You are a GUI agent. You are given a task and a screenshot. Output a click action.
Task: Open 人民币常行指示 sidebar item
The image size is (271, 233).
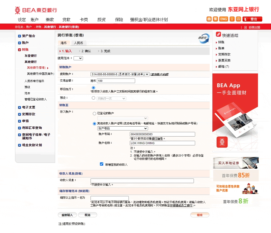[x=34, y=81]
